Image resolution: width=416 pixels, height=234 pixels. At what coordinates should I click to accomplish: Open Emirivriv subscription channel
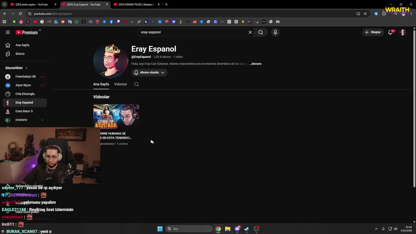click(25, 120)
